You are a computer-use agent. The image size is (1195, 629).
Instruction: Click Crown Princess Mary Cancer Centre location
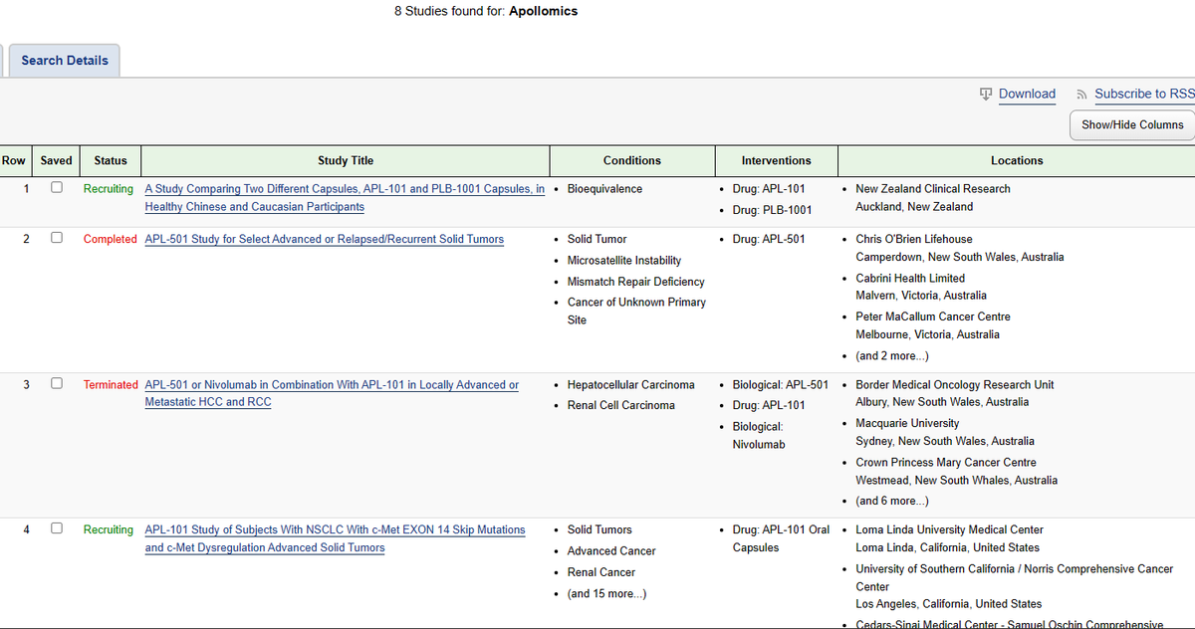pyautogui.click(x=946, y=462)
